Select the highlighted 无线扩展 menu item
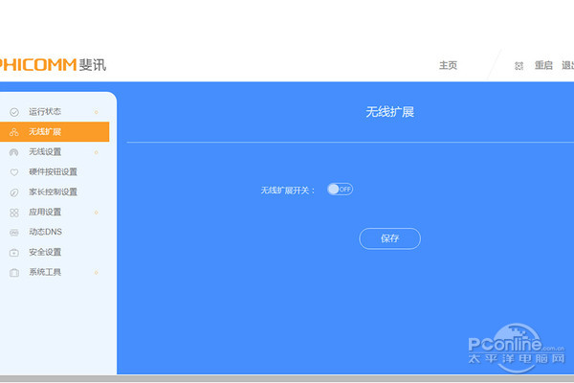This screenshot has width=574, height=383. [x=55, y=131]
